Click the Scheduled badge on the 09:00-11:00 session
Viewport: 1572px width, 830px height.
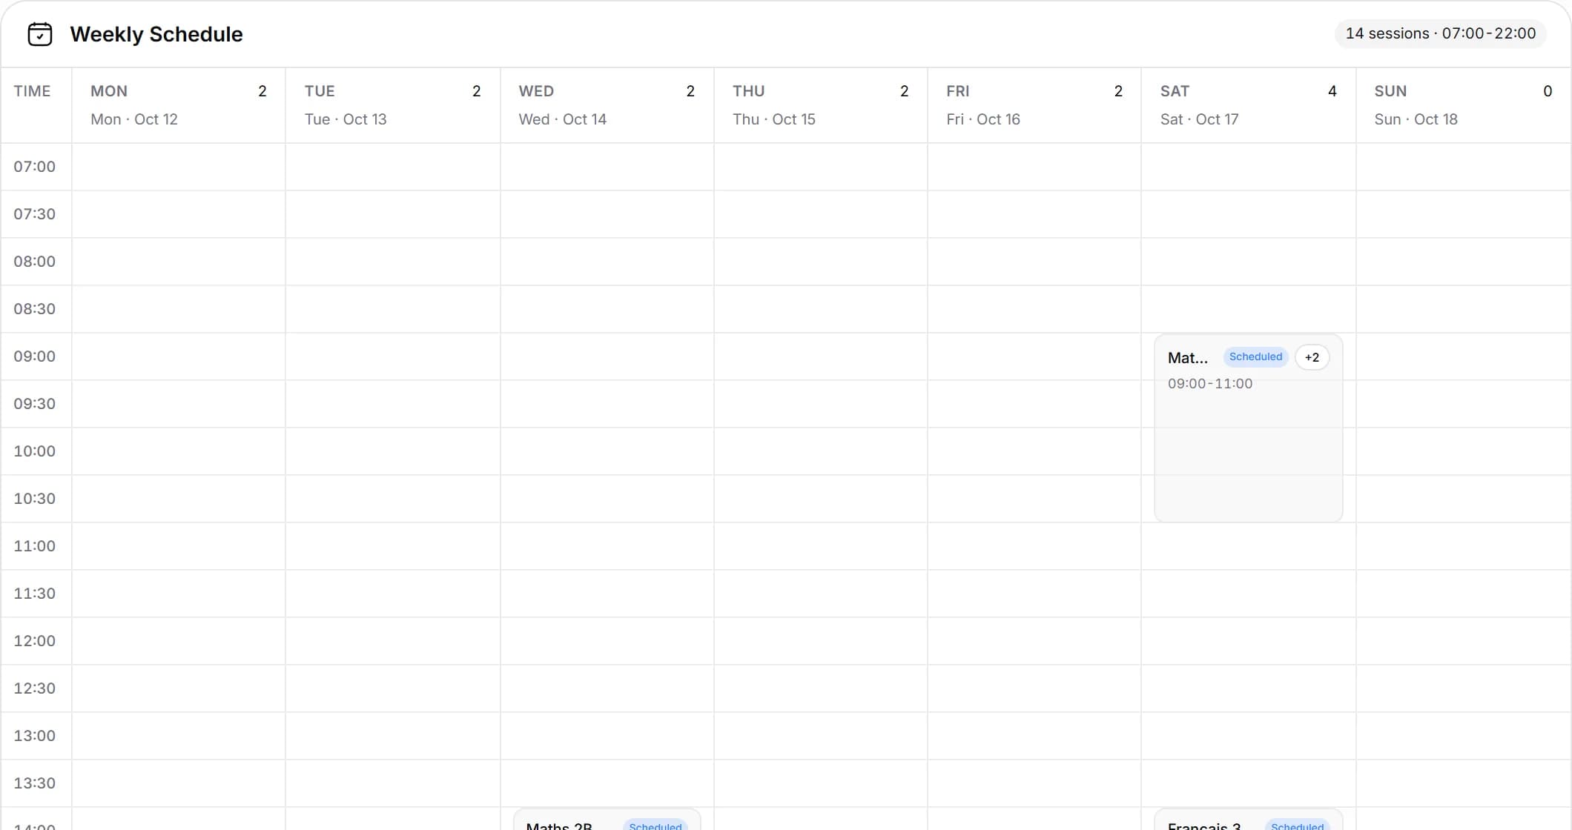[x=1255, y=356]
